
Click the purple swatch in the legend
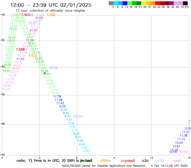click(x=171, y=3)
